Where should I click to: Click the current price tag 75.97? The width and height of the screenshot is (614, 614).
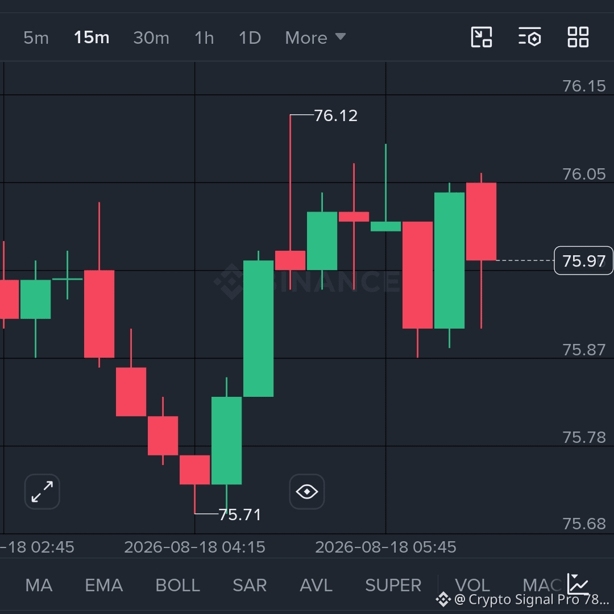pos(583,261)
